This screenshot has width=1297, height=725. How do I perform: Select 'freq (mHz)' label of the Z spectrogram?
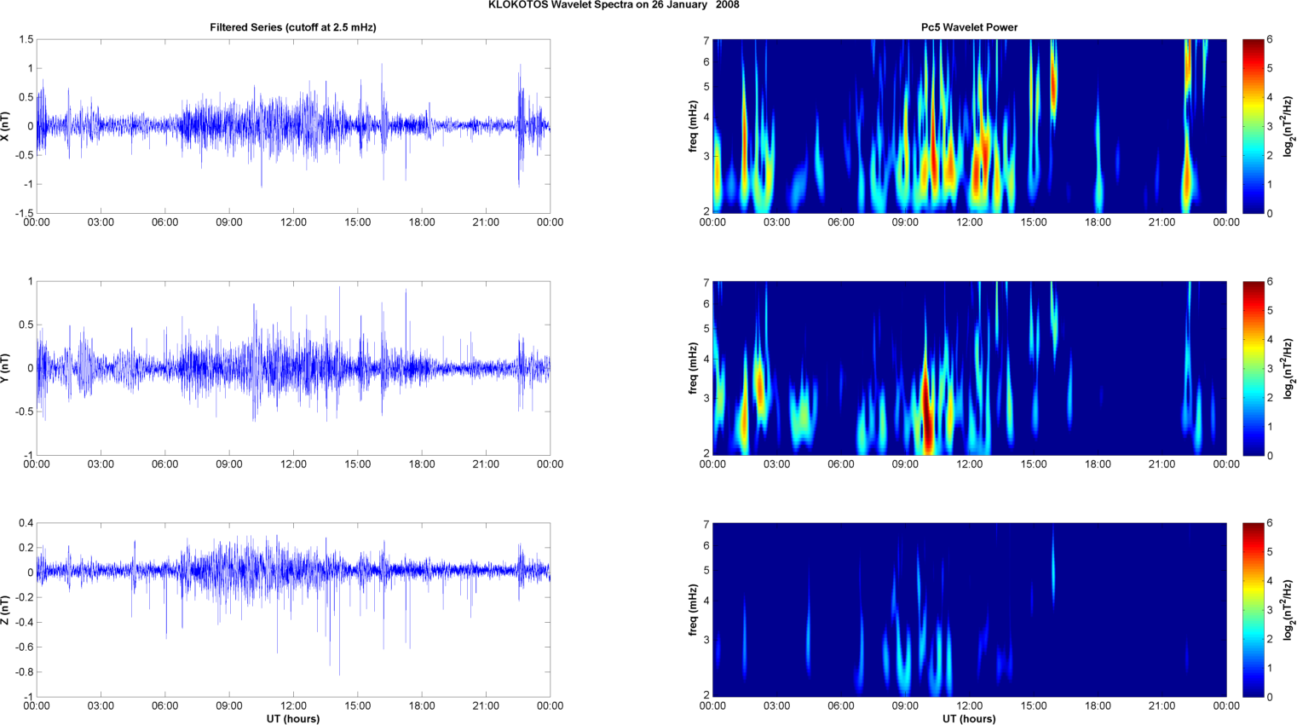pos(694,610)
